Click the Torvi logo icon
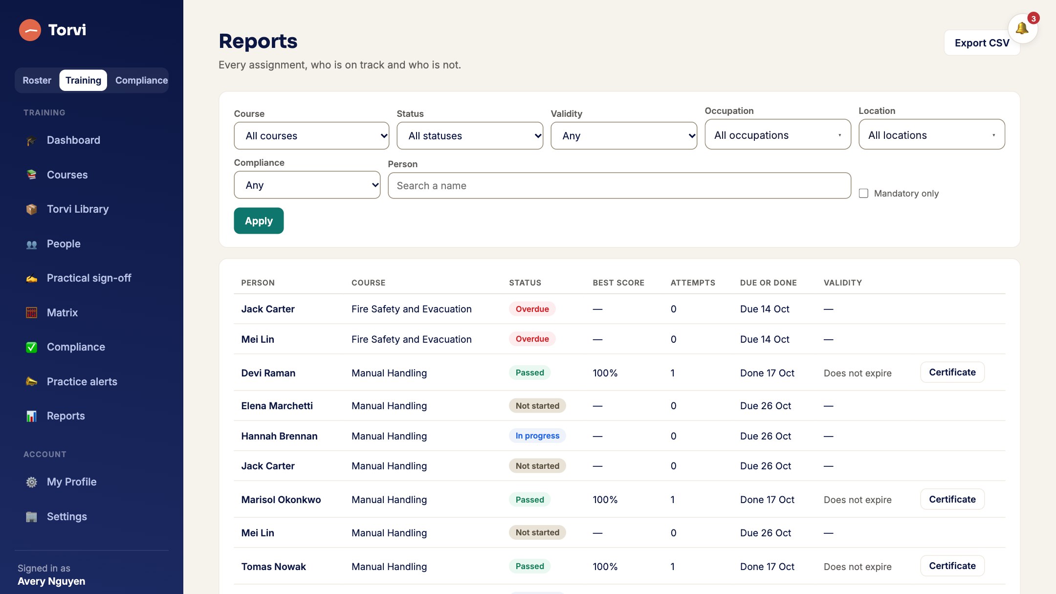This screenshot has height=594, width=1056. [30, 30]
